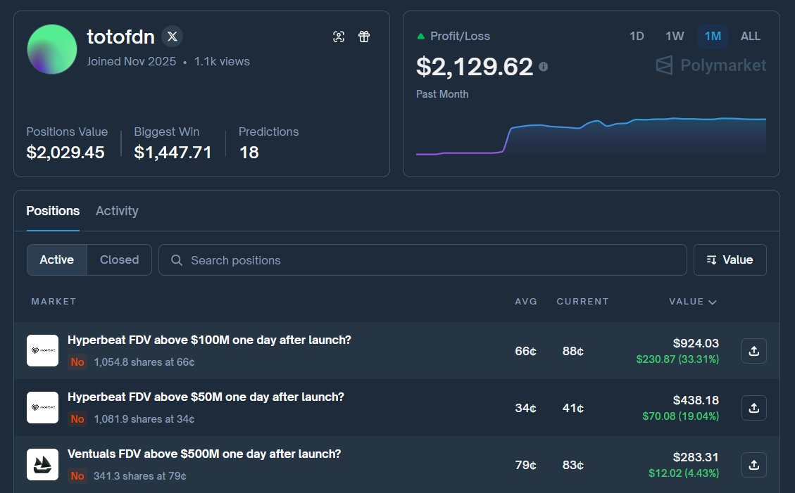Switch to the Positions tab
Screen dimensions: 795x493
[x=53, y=211]
